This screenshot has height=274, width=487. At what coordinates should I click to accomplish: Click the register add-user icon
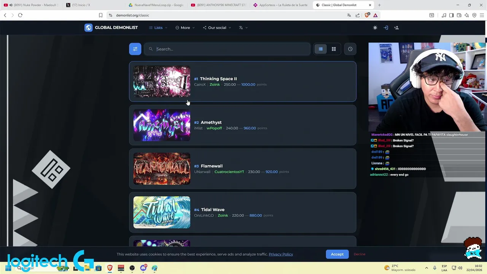[x=396, y=28]
